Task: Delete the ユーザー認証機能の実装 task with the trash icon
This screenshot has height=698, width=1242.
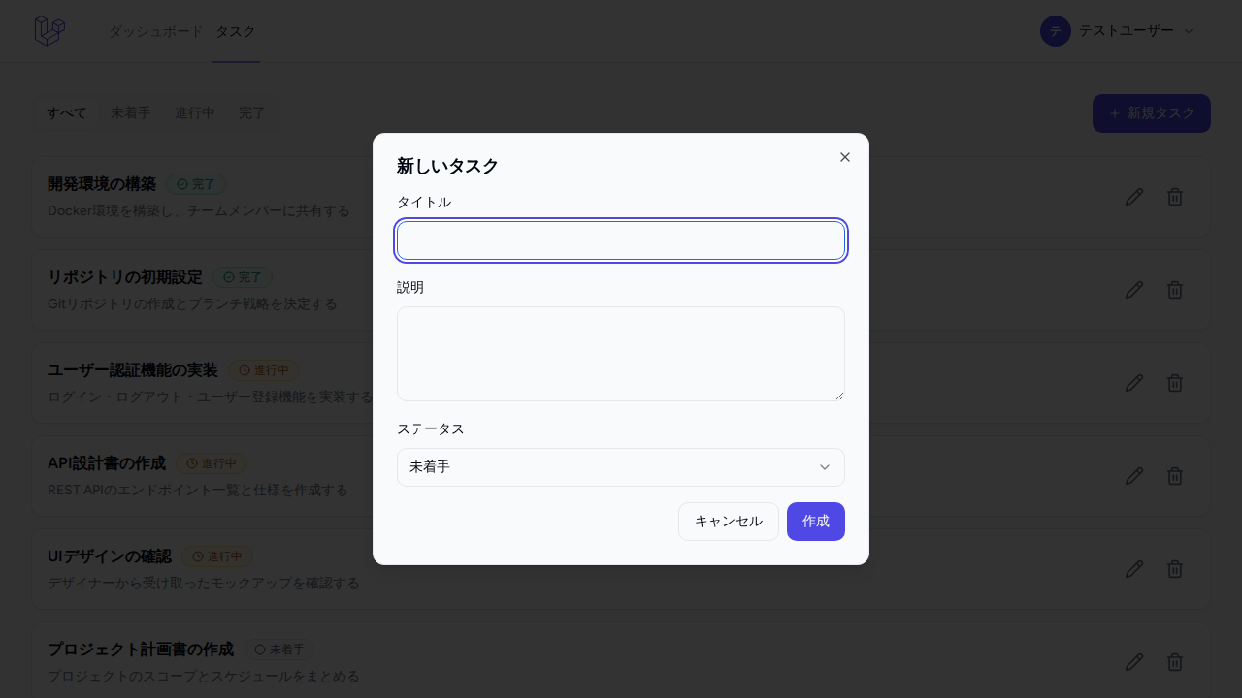Action: 1175,383
